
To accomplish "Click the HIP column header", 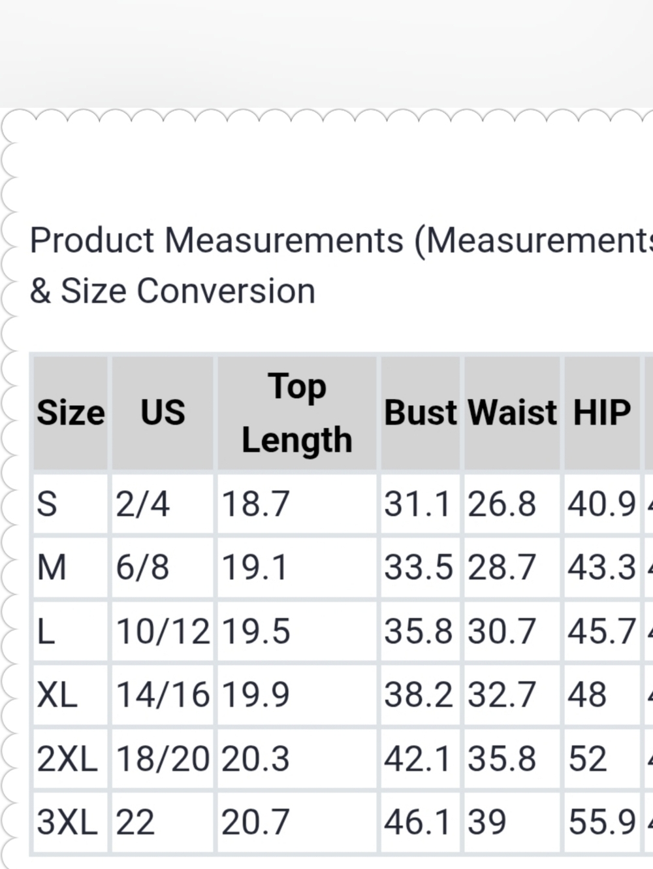I will pos(602,413).
